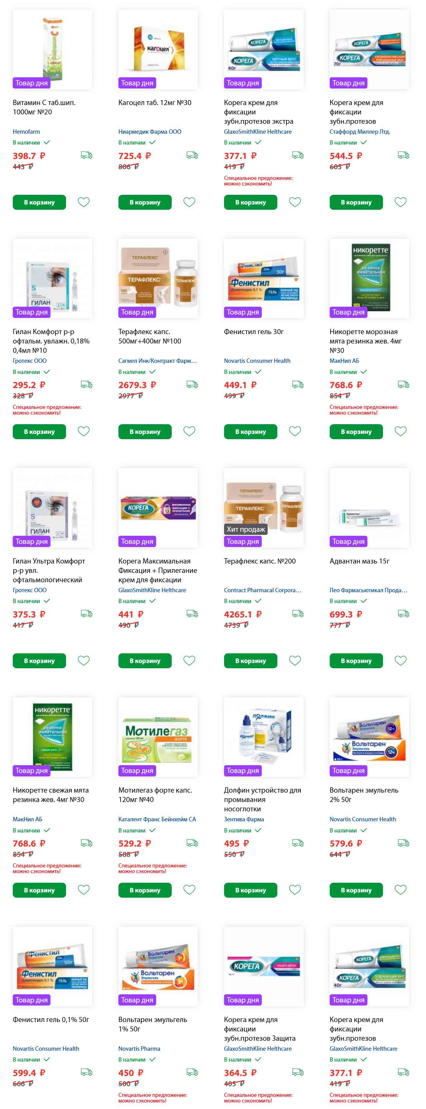Open Hemofarm manufacturer link
426x1109 pixels.
click(26, 132)
